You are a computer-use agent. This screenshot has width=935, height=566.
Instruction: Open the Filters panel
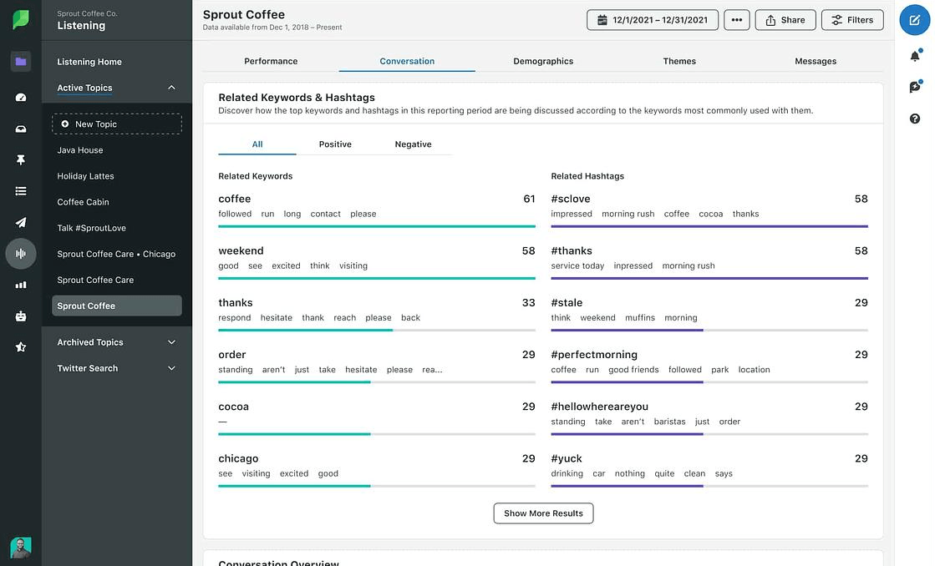(x=852, y=20)
